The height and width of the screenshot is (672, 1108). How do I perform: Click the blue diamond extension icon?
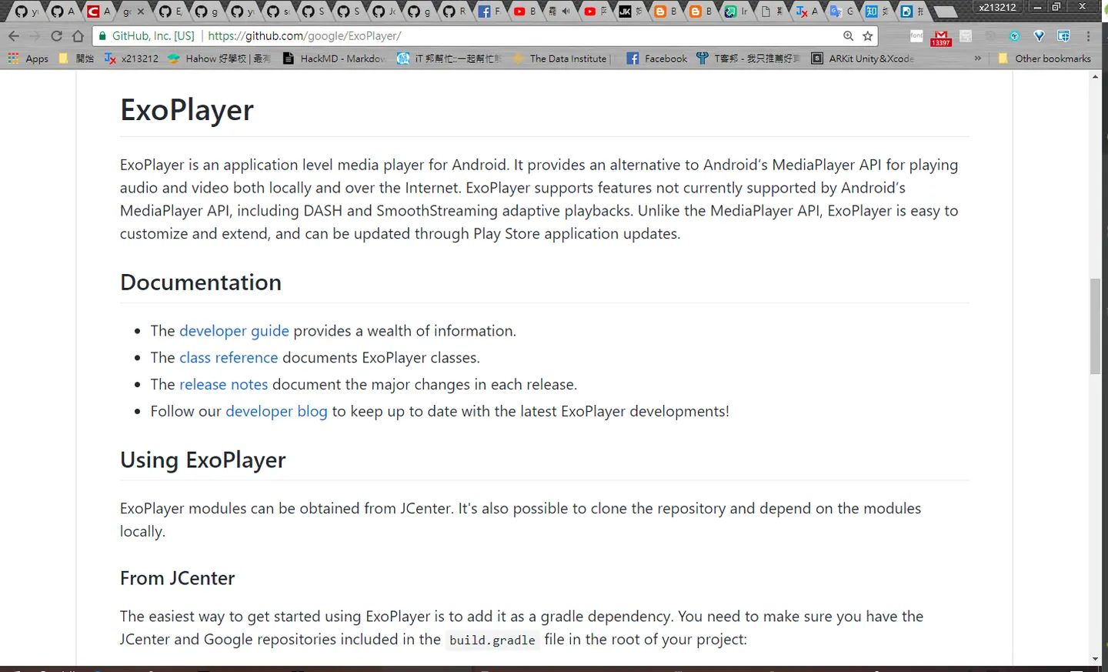click(x=1039, y=36)
